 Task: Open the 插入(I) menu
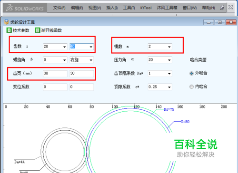coord(112,8)
